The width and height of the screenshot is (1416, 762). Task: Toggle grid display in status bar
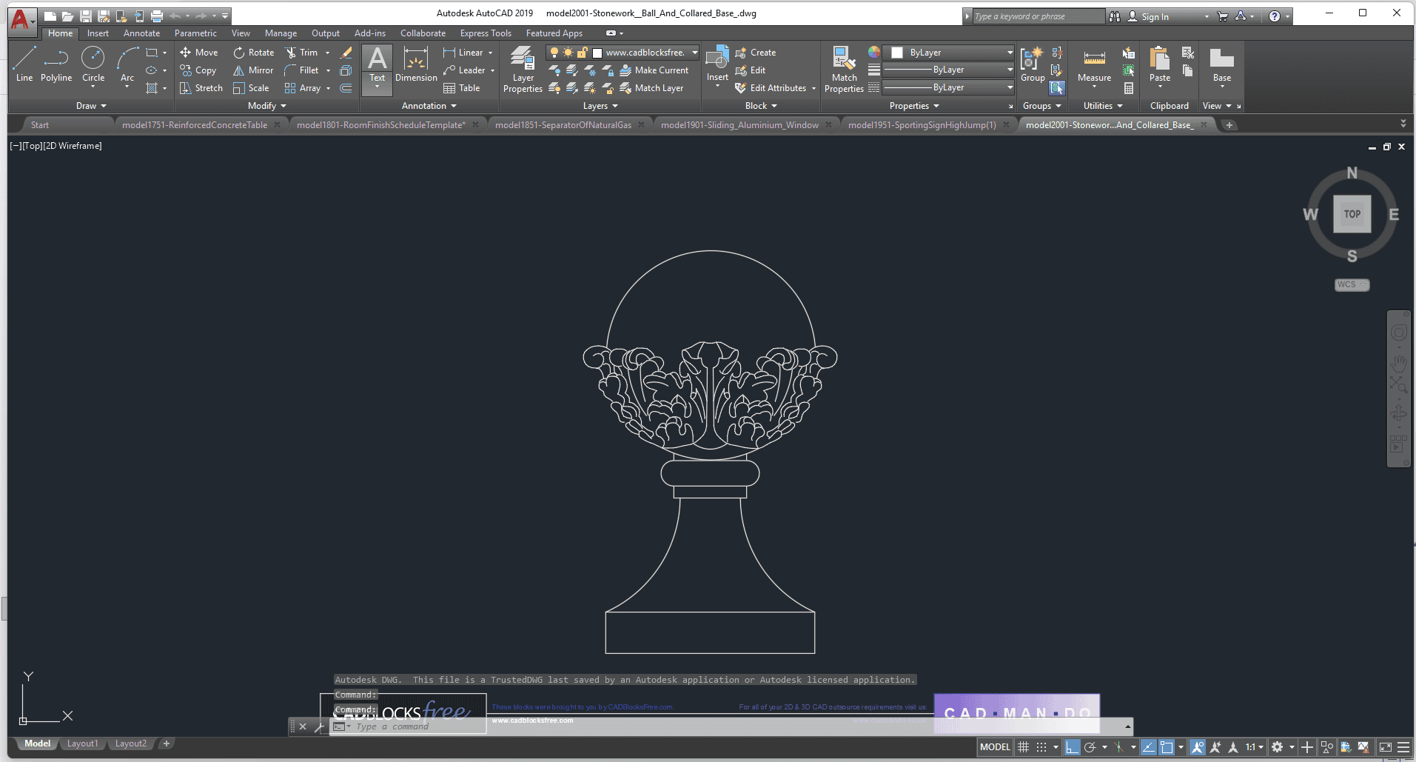[x=1024, y=747]
